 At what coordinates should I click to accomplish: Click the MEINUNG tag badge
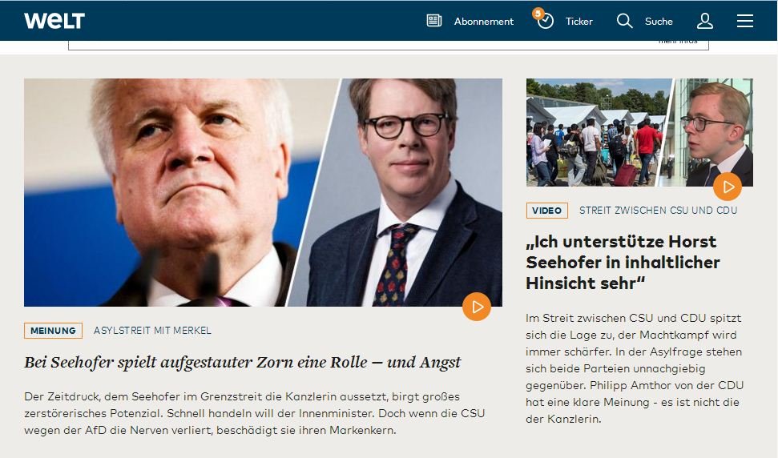pyautogui.click(x=53, y=331)
